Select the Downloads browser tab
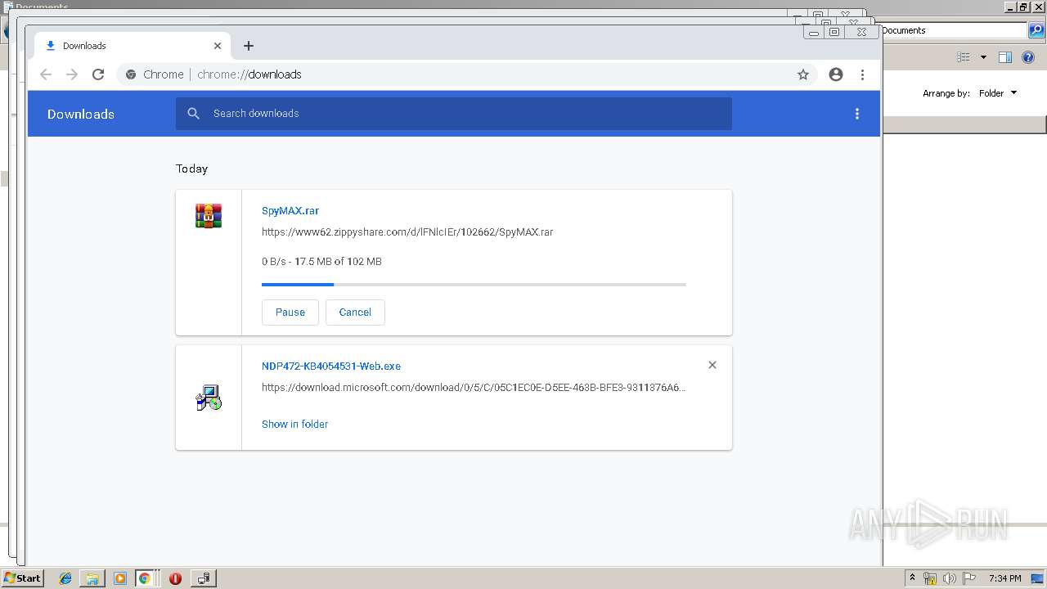The image size is (1047, 589). [x=133, y=46]
